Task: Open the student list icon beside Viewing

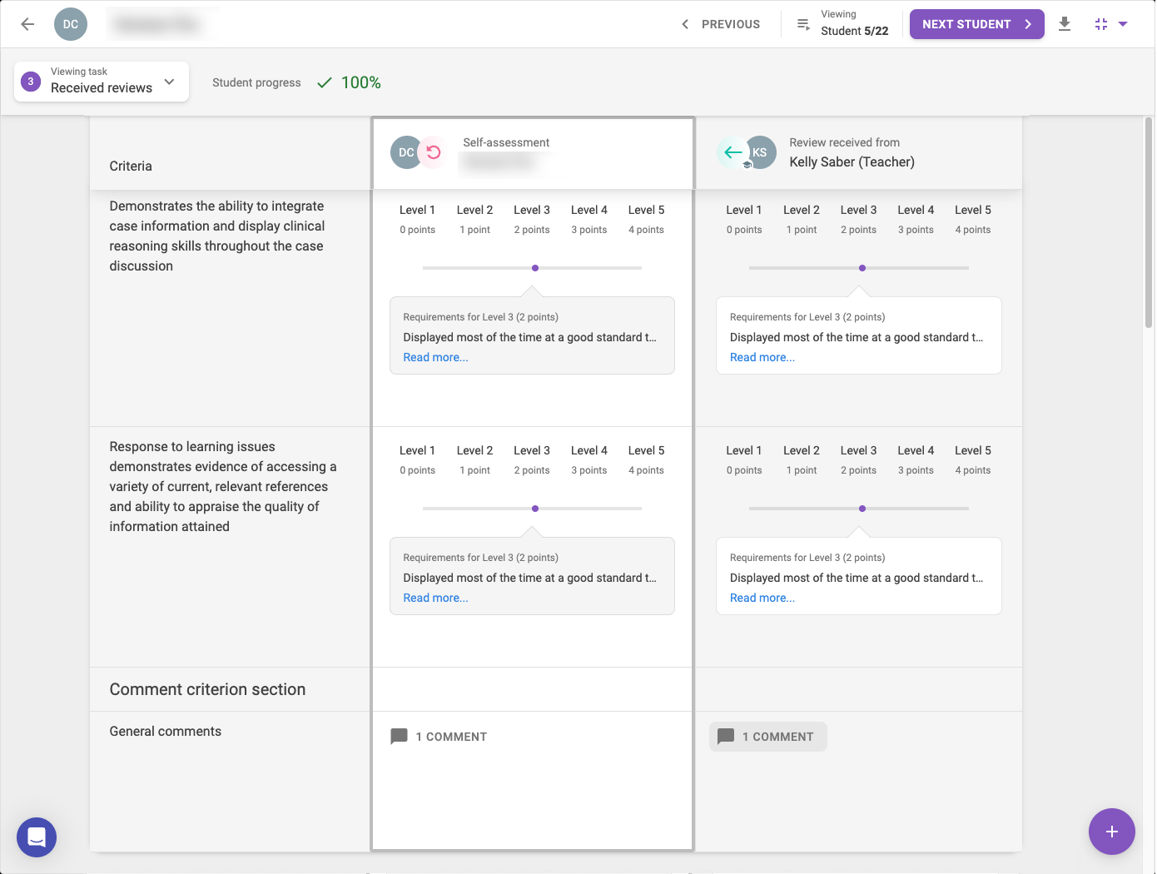Action: click(803, 24)
